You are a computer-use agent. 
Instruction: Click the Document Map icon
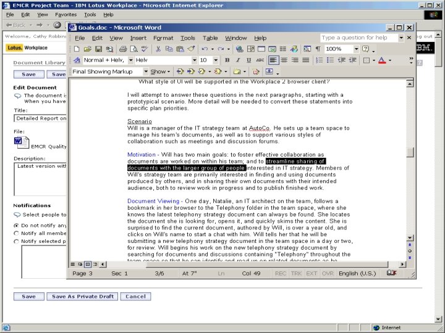coord(307,49)
